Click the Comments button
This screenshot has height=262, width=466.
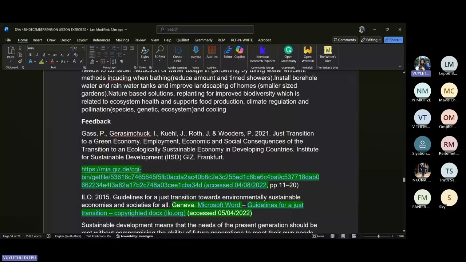344,40
